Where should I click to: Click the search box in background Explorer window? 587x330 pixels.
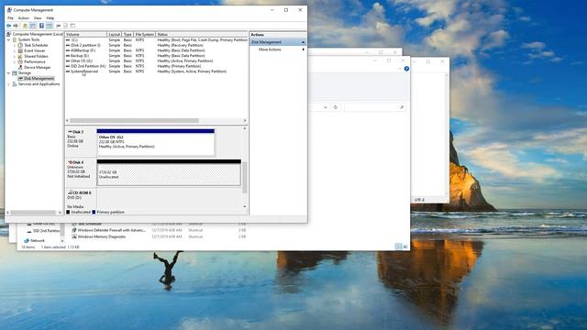[375, 107]
